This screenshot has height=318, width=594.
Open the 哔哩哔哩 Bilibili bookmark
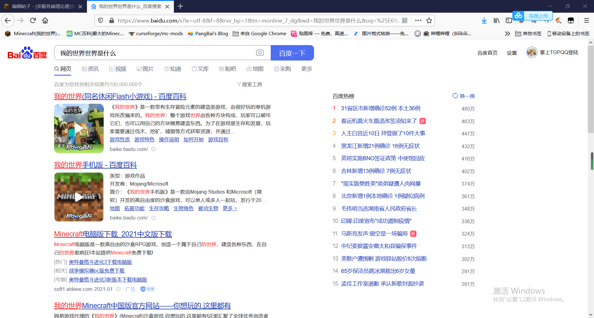[447, 34]
